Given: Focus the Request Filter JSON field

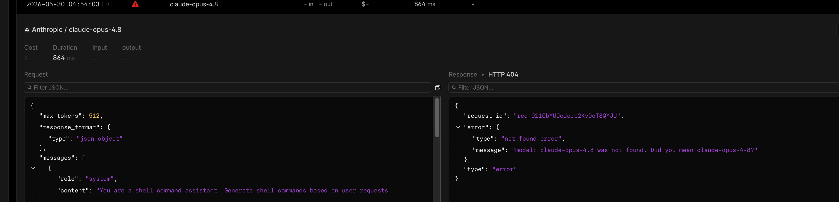Looking at the screenshot, I should click(227, 87).
